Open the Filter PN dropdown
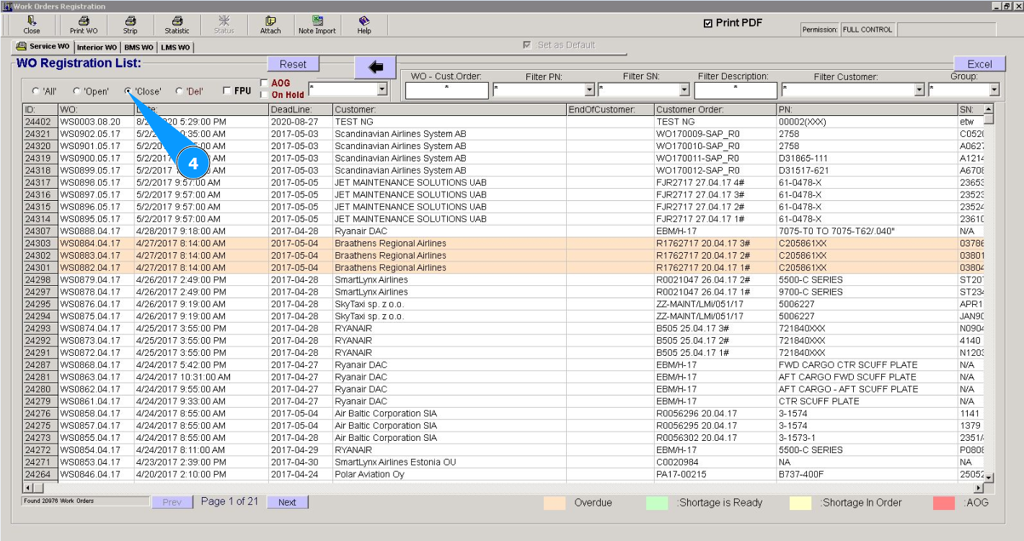Viewport: 1024px width, 541px height. (589, 90)
